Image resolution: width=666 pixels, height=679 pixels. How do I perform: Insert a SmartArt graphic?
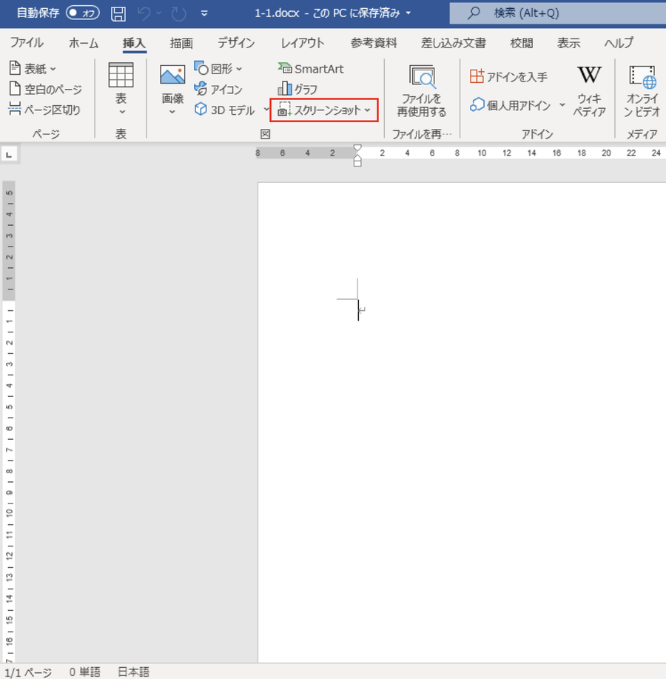[x=310, y=69]
